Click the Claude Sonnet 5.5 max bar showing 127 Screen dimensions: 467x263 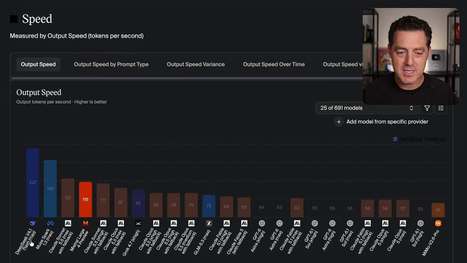[68, 198]
